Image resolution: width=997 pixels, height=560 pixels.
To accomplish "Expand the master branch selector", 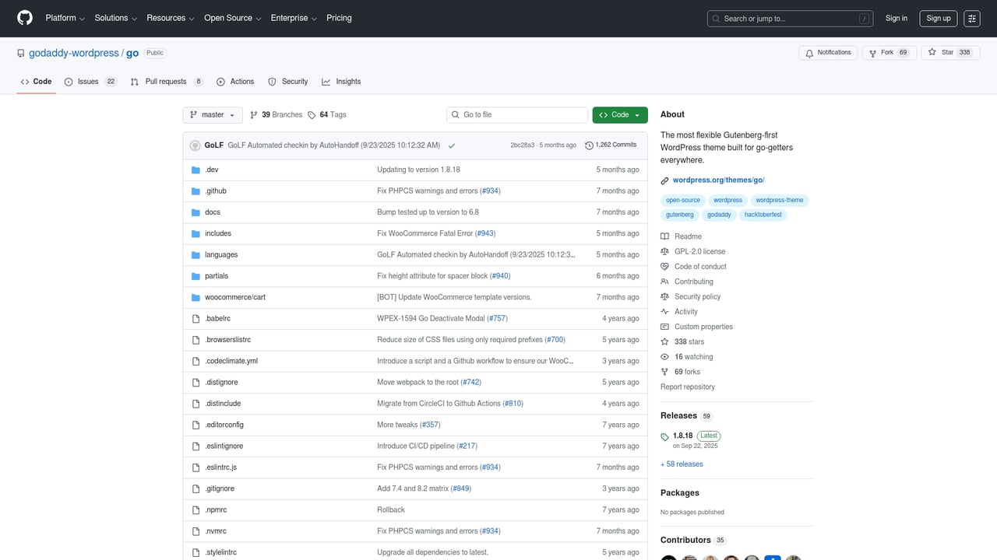I will [x=212, y=114].
